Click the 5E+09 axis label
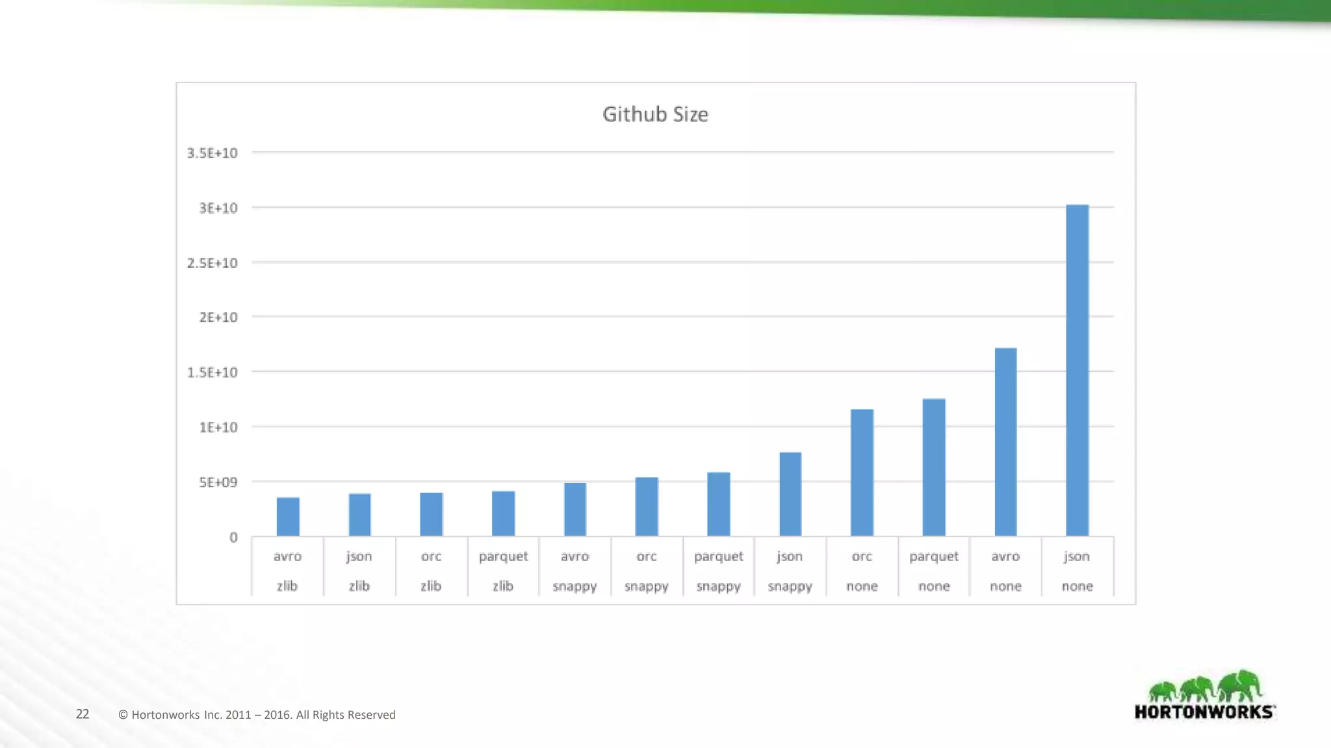The width and height of the screenshot is (1331, 748). tap(218, 482)
